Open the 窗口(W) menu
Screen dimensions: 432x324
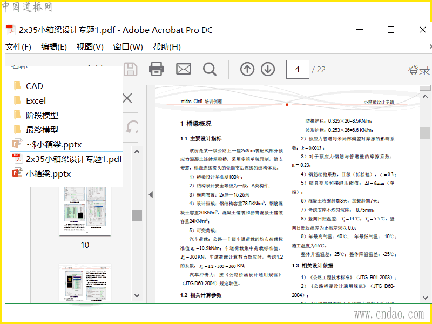[x=128, y=47]
